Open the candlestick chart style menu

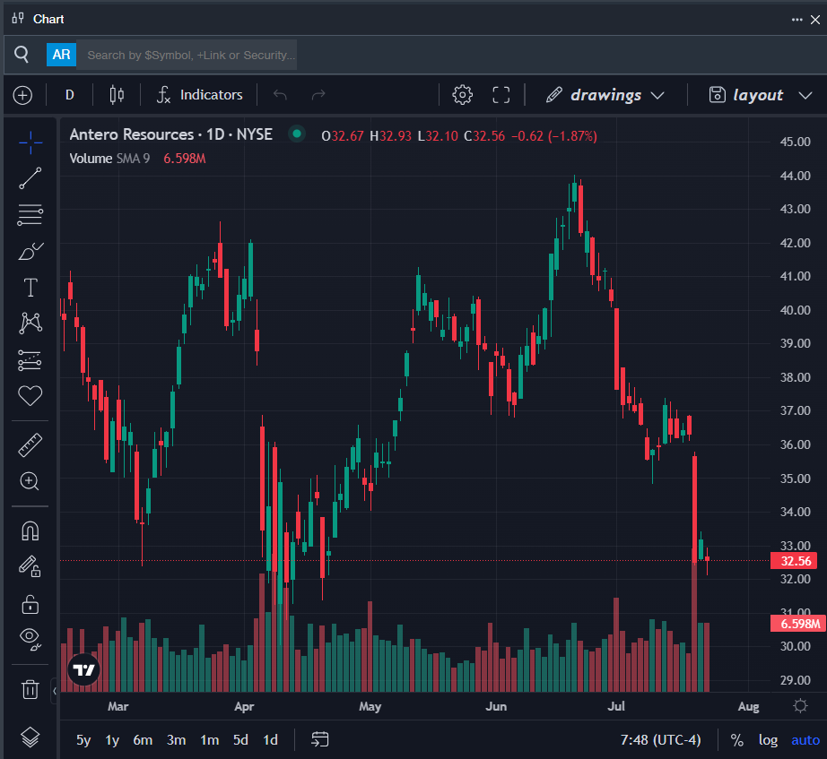click(117, 95)
